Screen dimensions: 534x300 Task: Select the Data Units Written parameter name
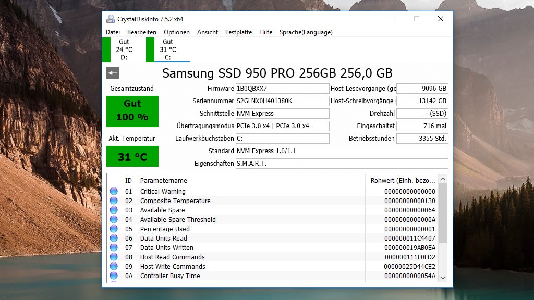[166, 247]
